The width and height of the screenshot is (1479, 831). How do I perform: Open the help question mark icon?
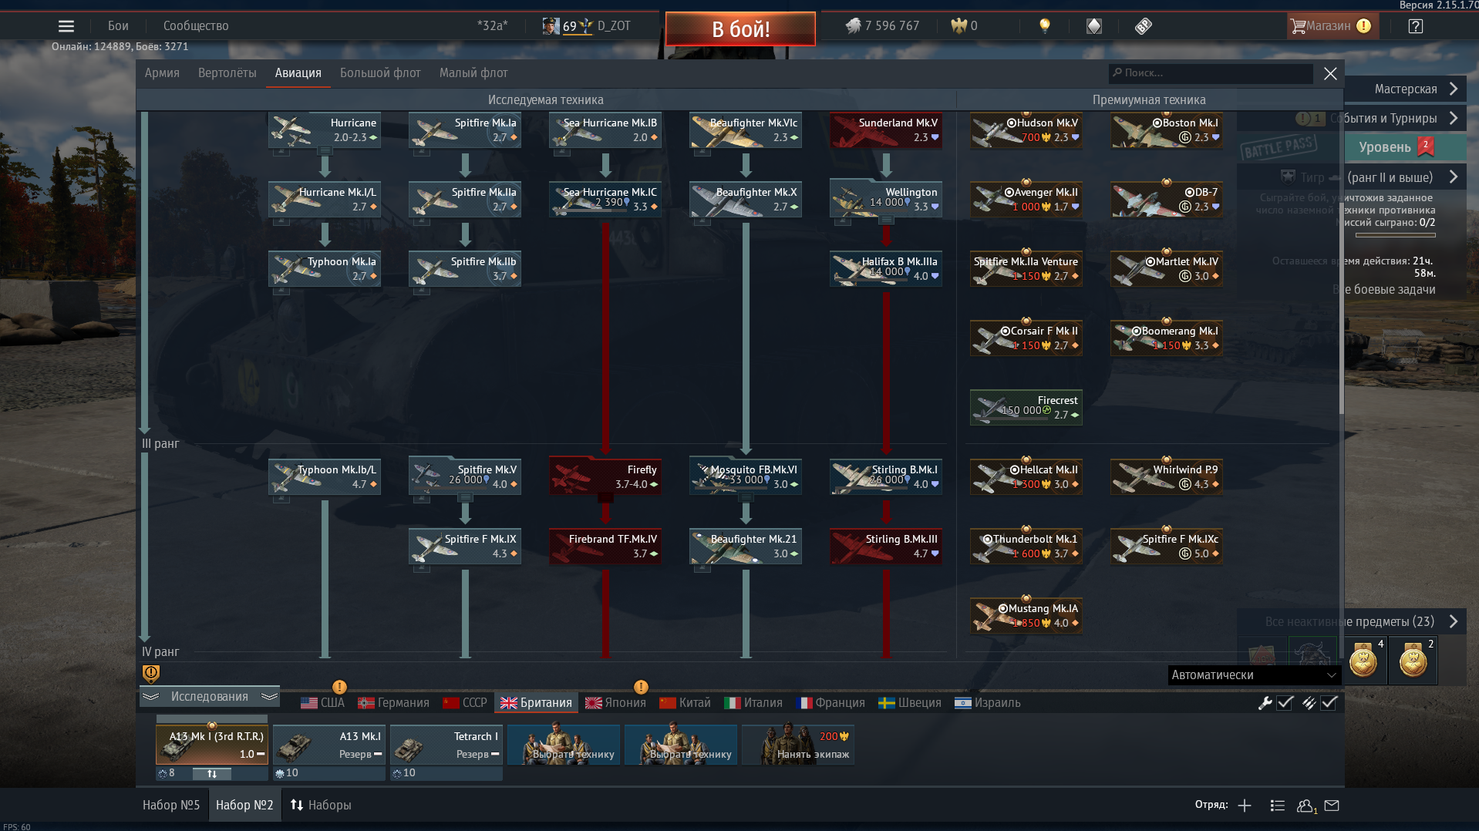(1415, 26)
